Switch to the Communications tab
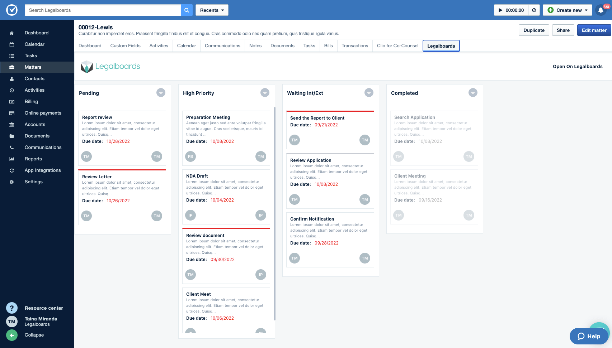The height and width of the screenshot is (348, 612). [x=222, y=46]
